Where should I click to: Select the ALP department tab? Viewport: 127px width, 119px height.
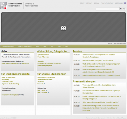pos(45,46)
